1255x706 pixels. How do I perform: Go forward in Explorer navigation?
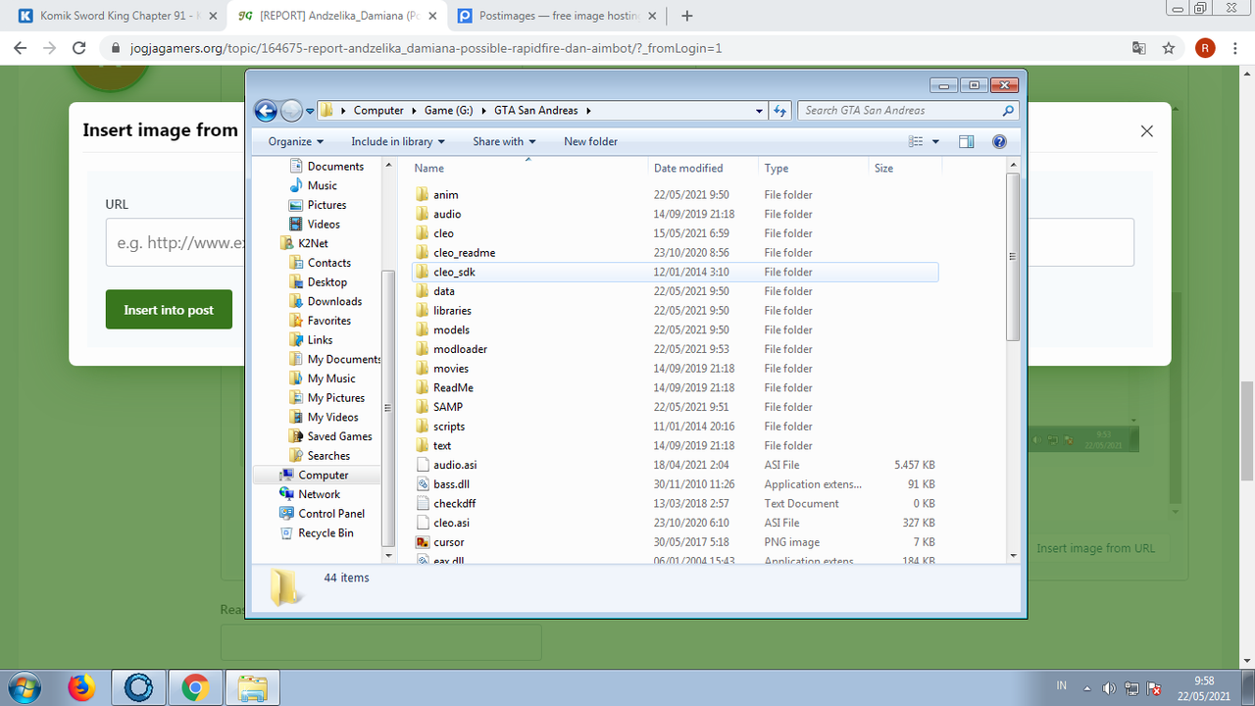[x=291, y=111]
